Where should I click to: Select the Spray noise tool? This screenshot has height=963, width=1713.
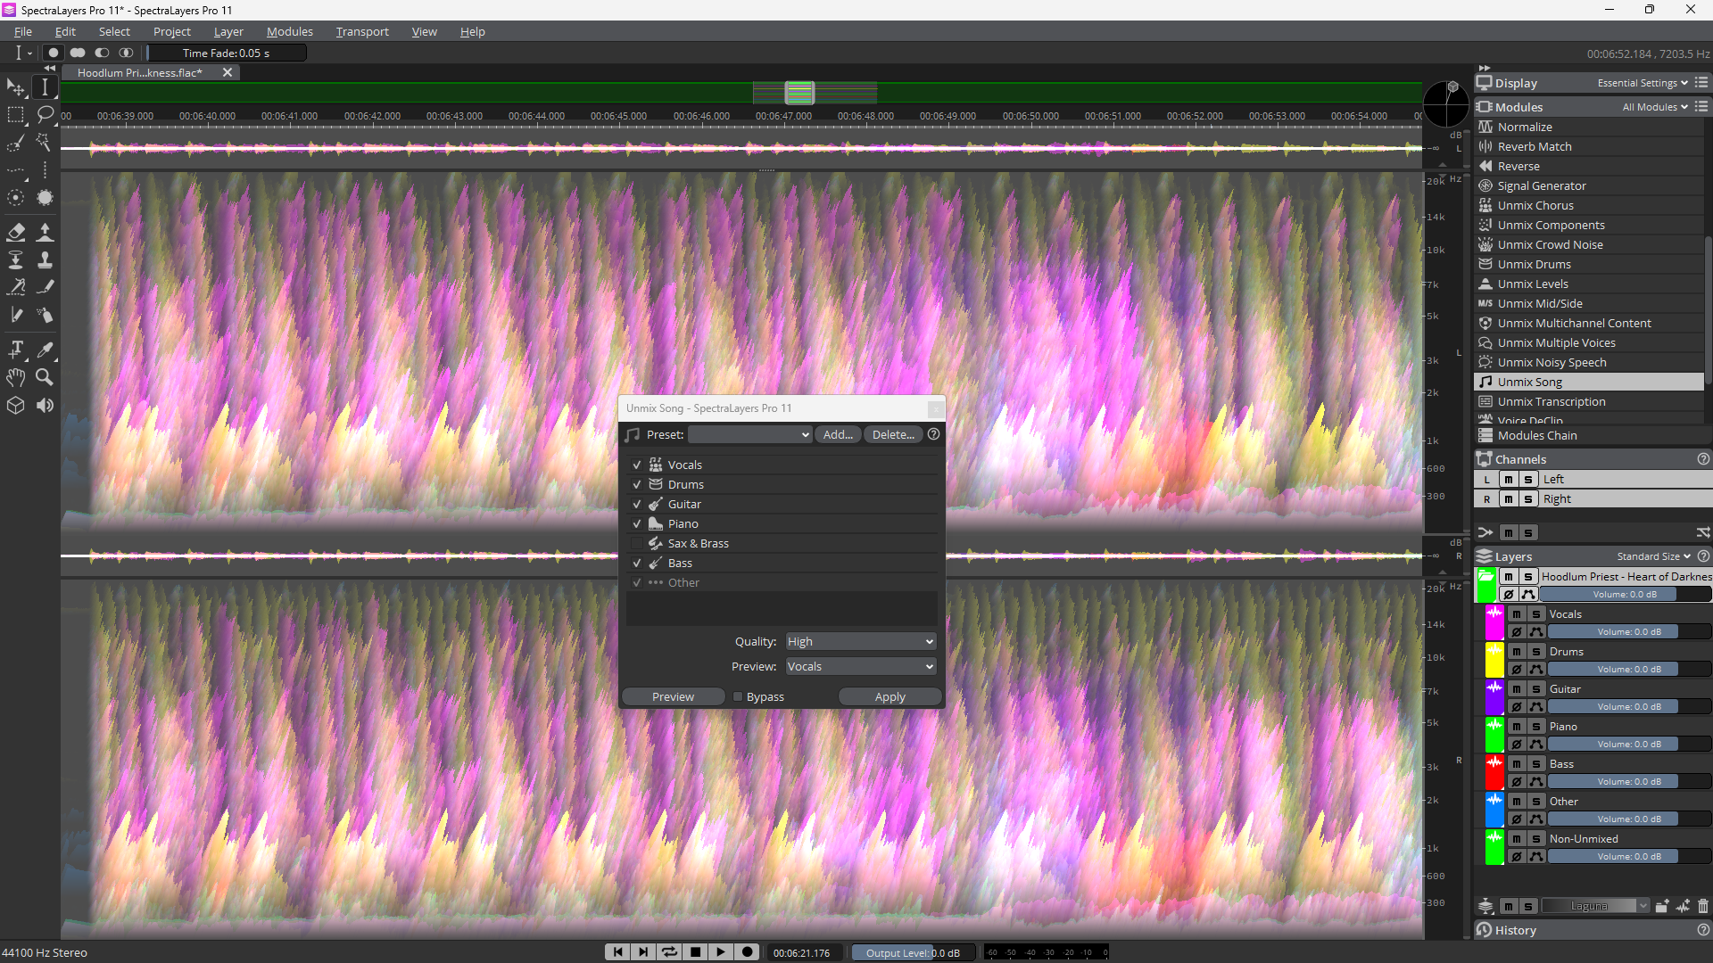(45, 315)
